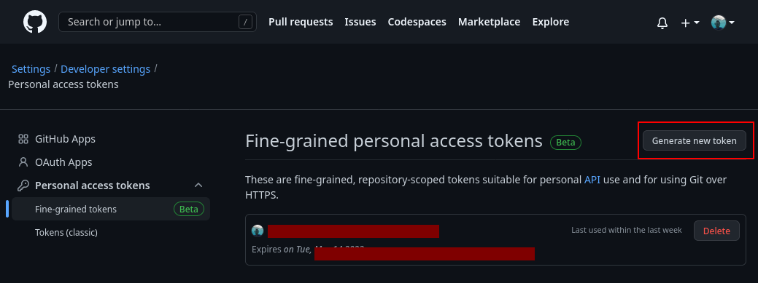The height and width of the screenshot is (283, 758).
Task: Delete the listed access token
Action: pos(716,231)
